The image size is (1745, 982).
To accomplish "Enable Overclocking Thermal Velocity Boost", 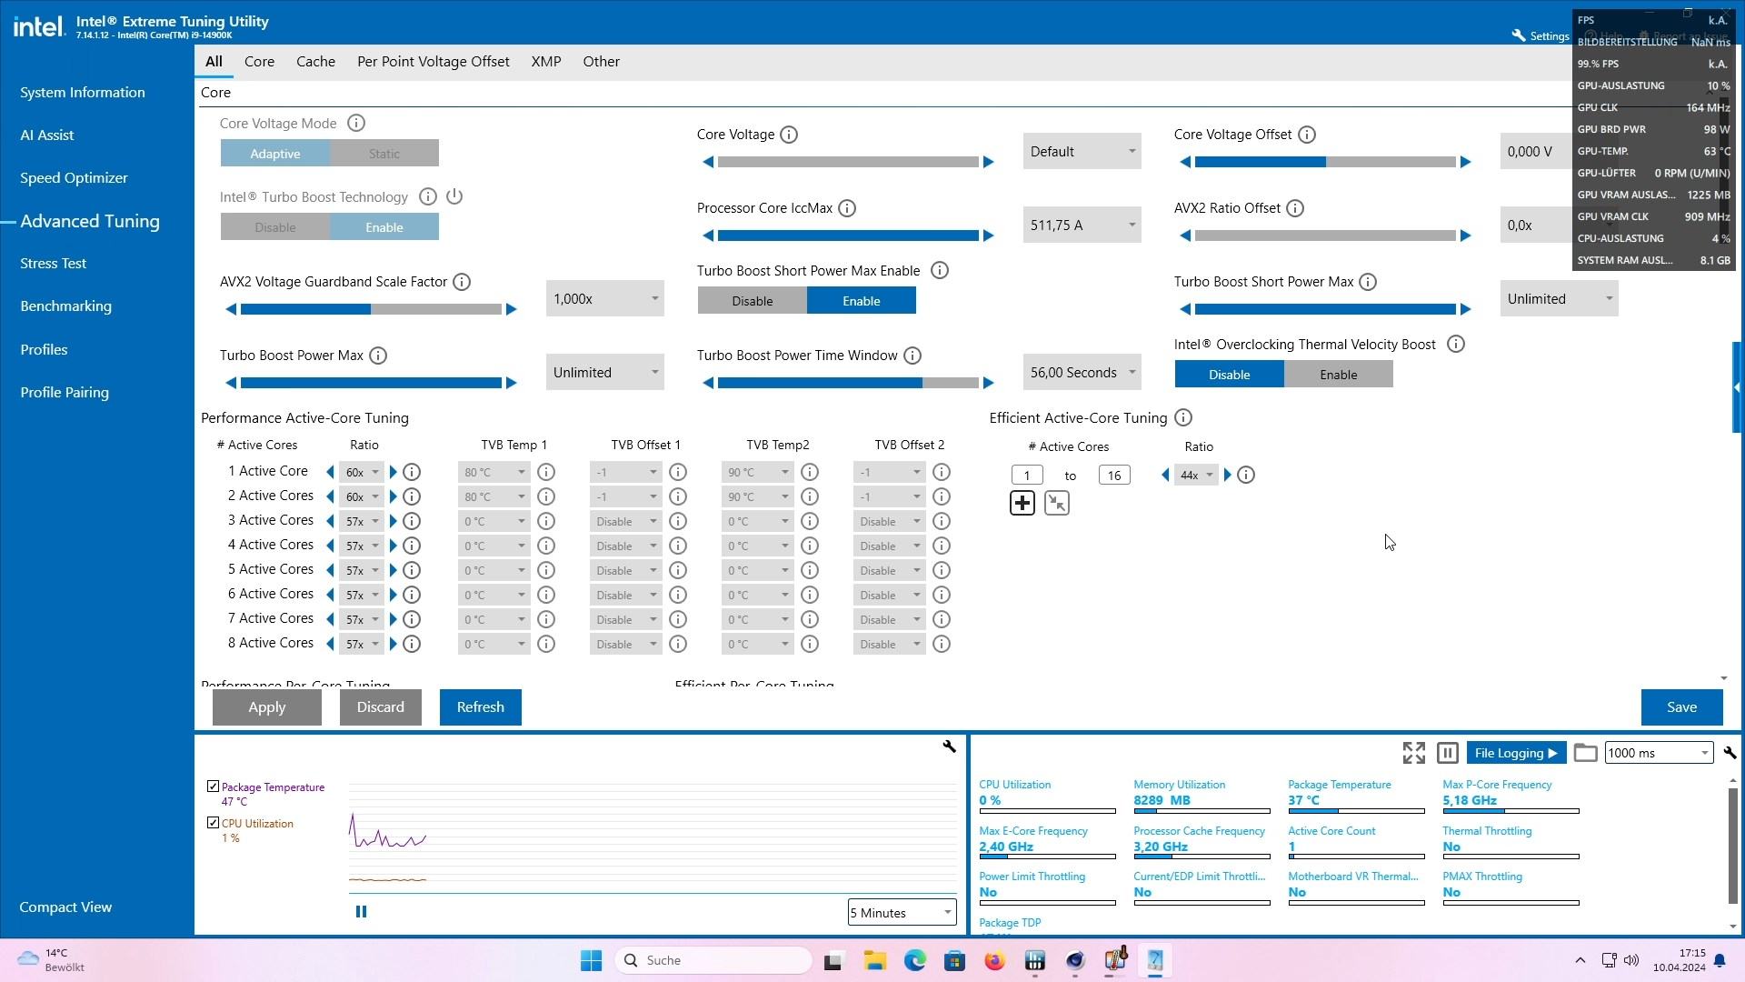I will click(1338, 375).
